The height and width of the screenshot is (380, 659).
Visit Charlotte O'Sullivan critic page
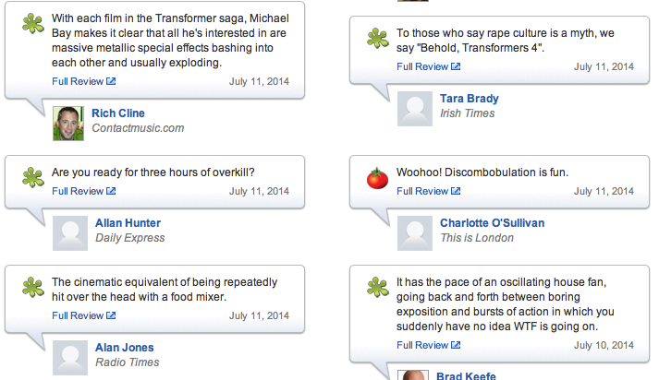[492, 223]
